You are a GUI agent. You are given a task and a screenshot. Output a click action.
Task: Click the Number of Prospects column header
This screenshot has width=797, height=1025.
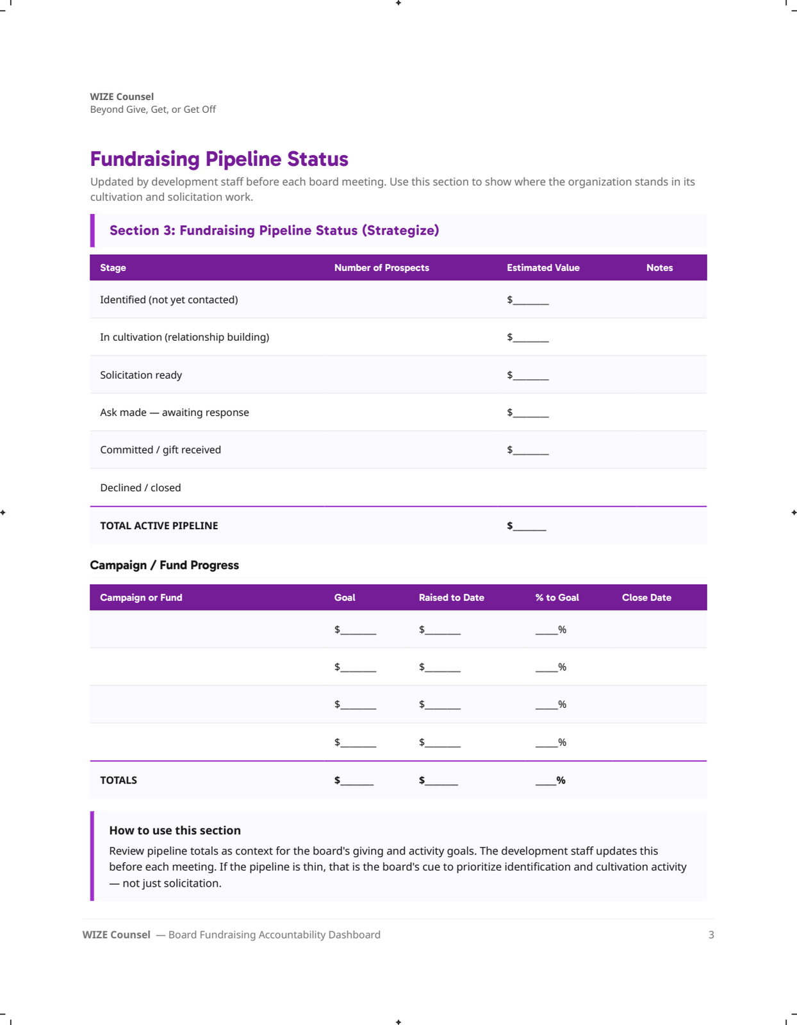click(x=381, y=268)
